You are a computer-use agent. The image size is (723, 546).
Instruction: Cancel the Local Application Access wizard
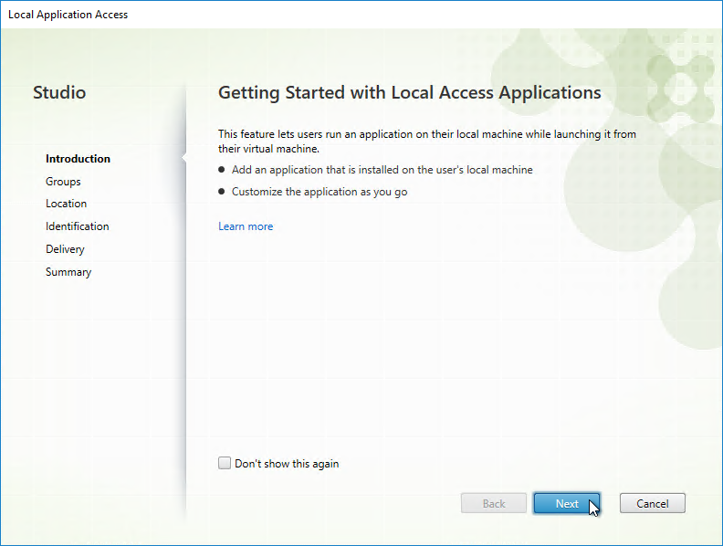click(x=652, y=504)
